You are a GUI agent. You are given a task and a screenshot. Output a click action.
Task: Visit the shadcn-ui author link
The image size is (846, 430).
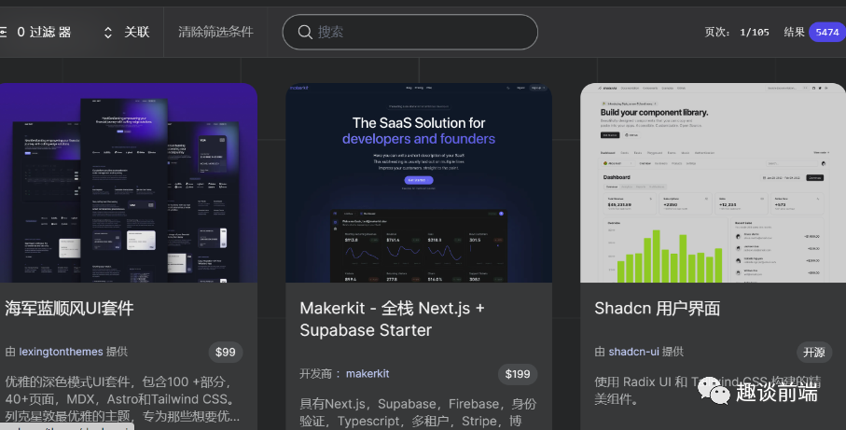(x=634, y=352)
